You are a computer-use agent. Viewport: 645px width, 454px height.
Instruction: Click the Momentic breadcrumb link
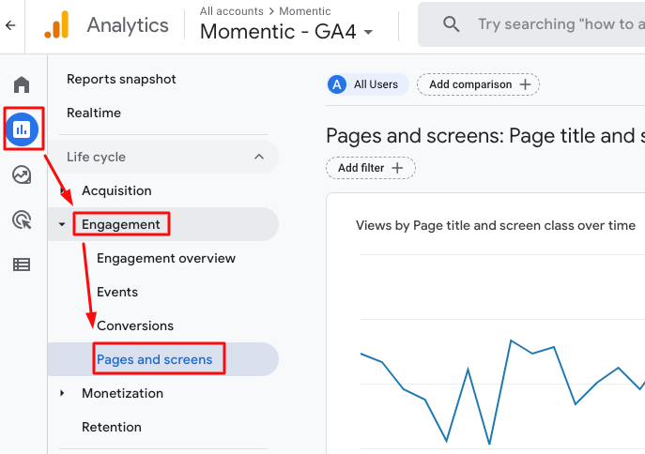(x=305, y=11)
